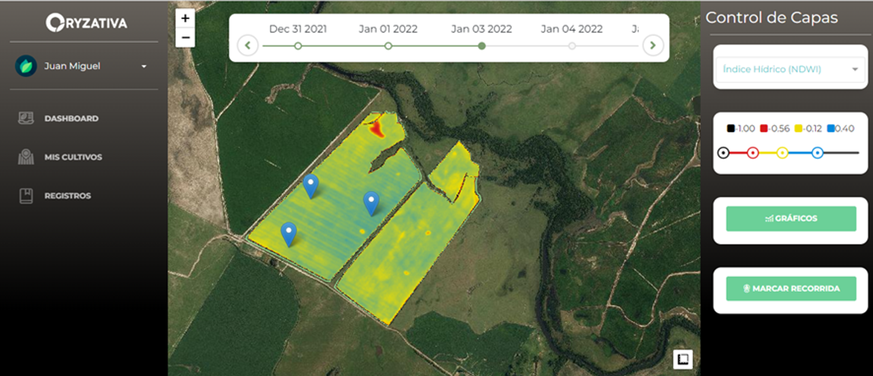Screen dimensions: 873x376
Task: Select Jan 01 2022 timeline point
Action: (x=388, y=46)
